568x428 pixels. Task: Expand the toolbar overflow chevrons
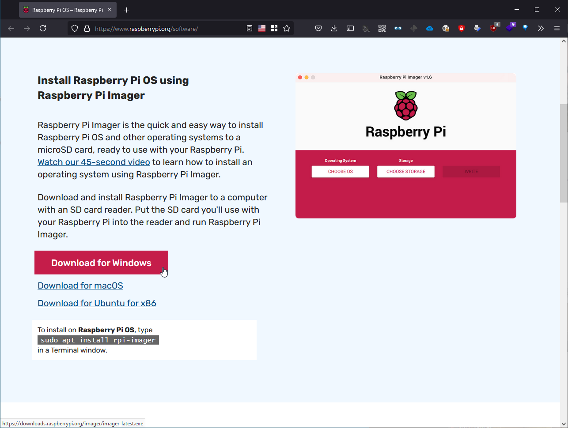[541, 28]
